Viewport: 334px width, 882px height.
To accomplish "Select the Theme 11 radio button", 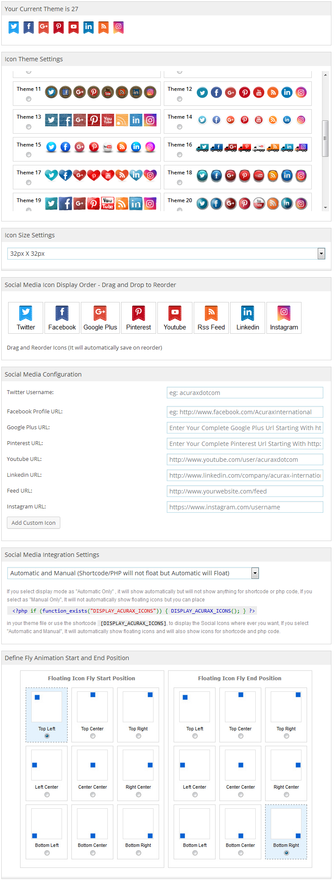I will 29,99.
